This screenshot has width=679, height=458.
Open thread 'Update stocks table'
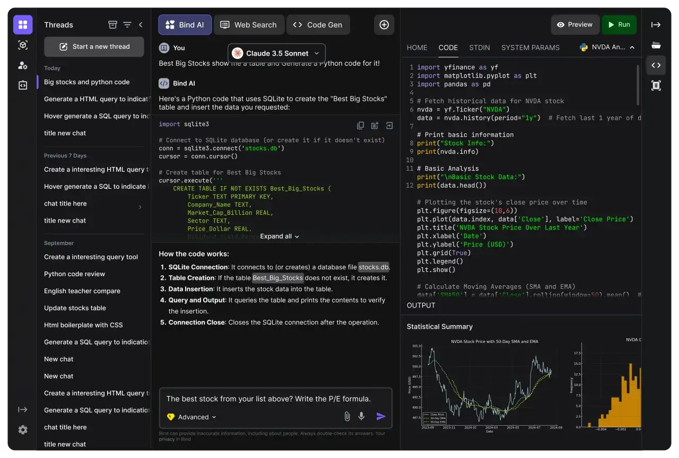coord(75,308)
